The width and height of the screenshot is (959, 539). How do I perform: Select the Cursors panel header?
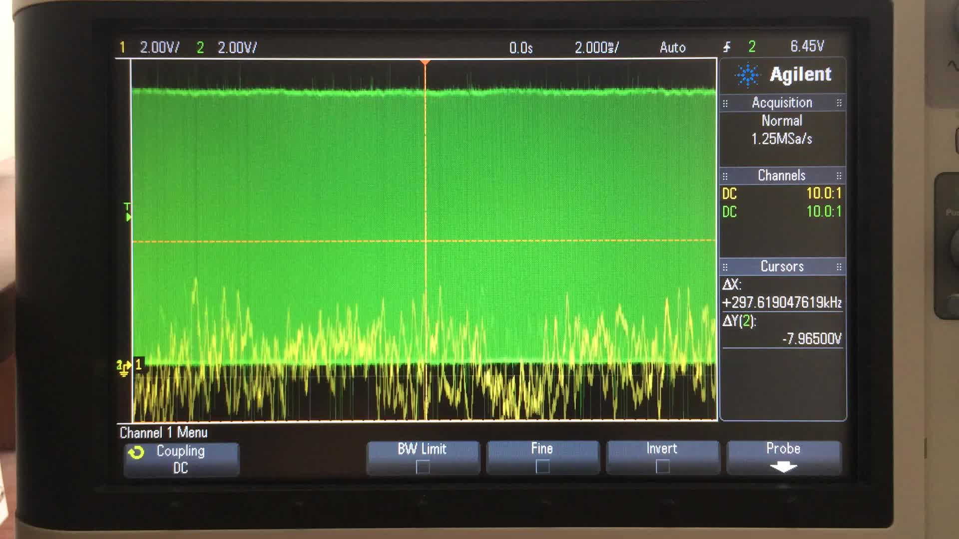782,267
